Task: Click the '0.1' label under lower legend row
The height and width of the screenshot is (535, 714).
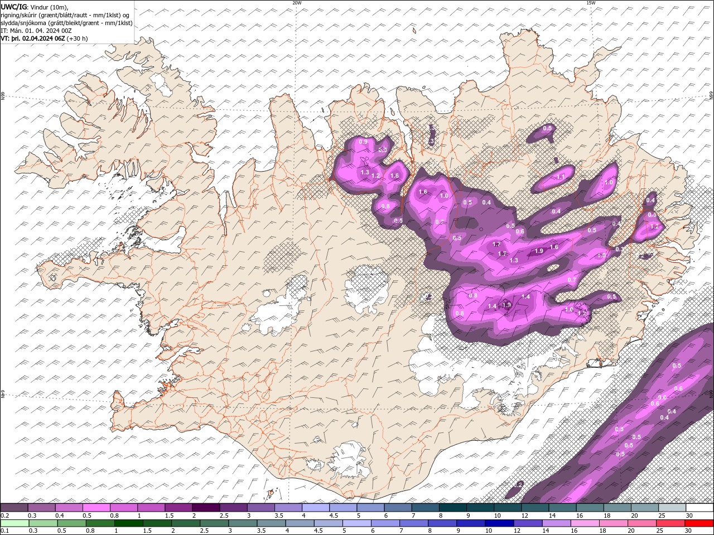Action: (x=4, y=531)
